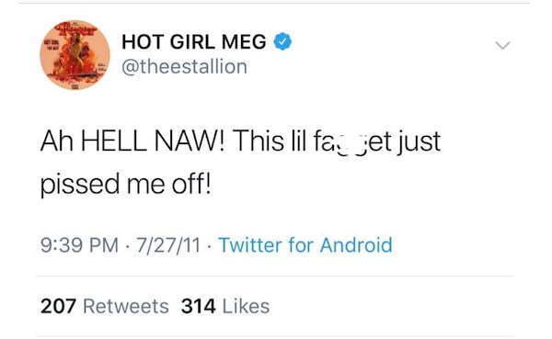Click the word "Likes"
552x339 pixels.
246,306
